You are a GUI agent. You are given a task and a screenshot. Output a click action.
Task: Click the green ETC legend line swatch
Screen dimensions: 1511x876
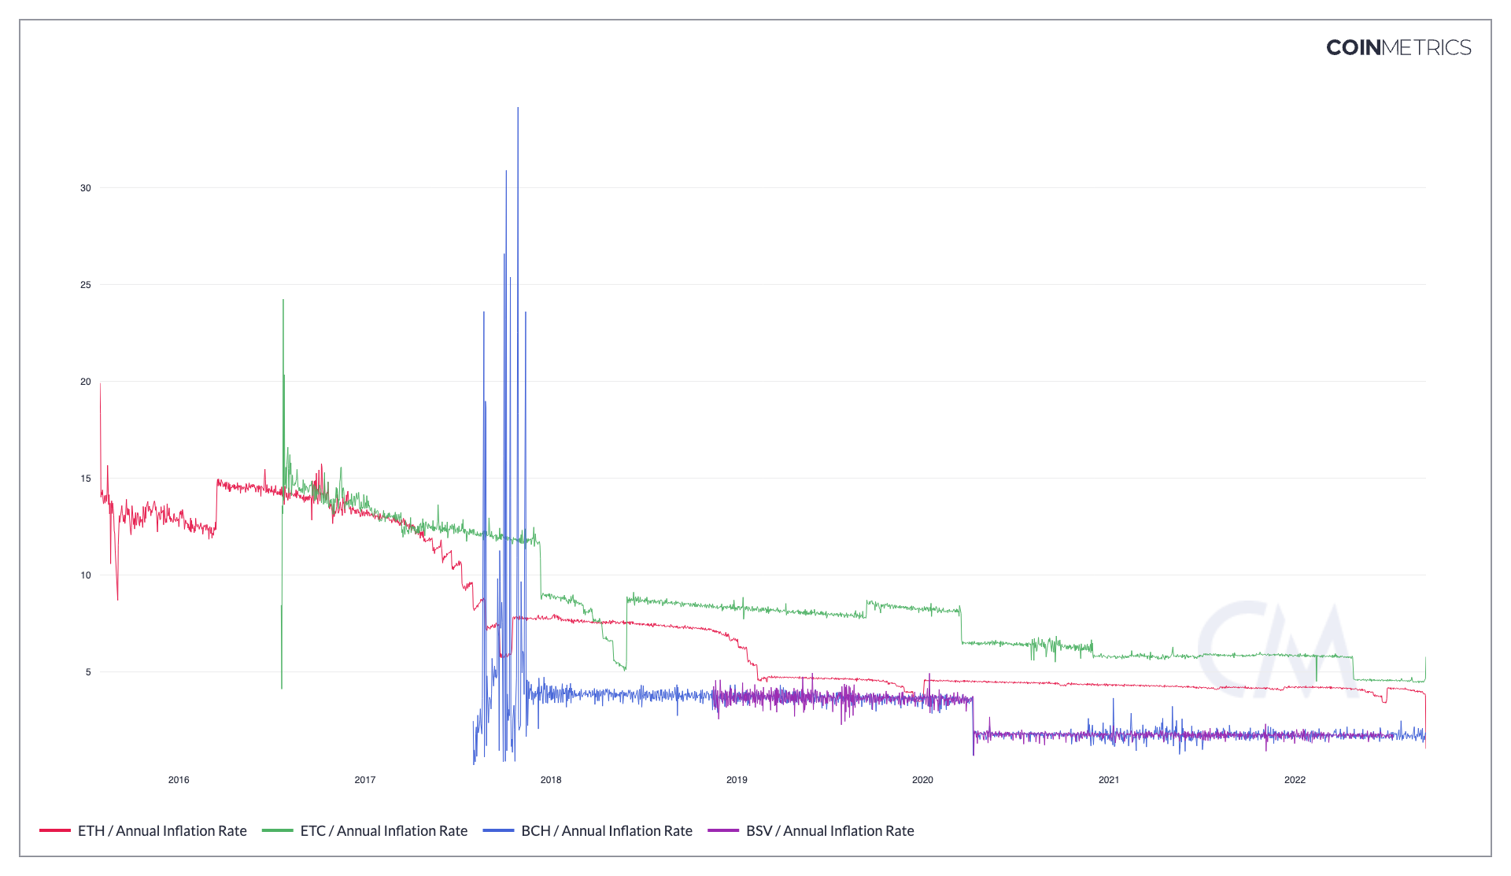(277, 830)
